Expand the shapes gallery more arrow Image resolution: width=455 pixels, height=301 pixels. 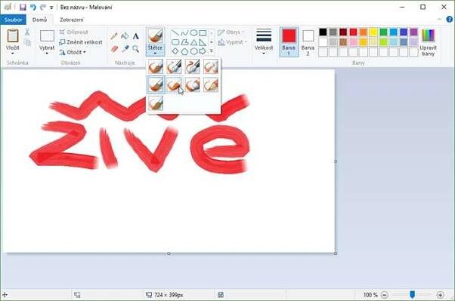212,51
